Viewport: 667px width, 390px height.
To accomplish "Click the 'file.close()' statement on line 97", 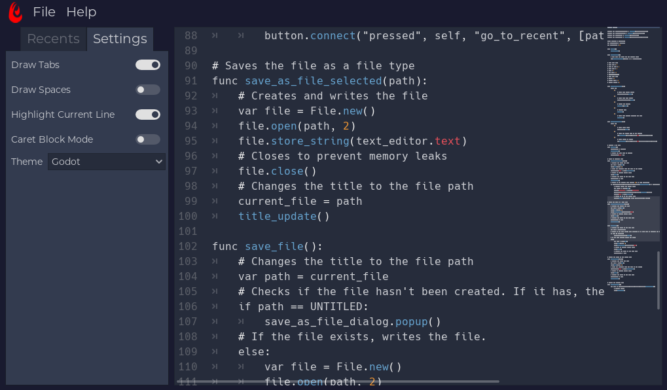I will pyautogui.click(x=278, y=171).
